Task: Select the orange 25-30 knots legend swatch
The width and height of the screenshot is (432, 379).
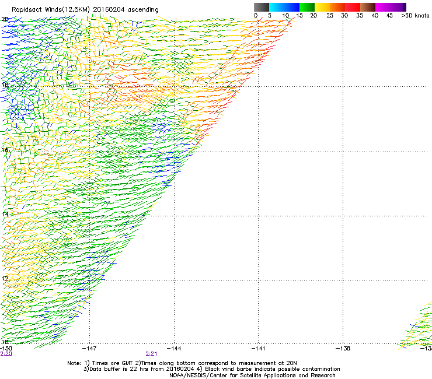Action: coord(337,7)
